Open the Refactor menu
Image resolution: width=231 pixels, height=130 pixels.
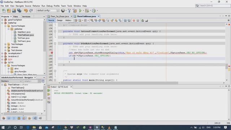[x=36, y=6]
